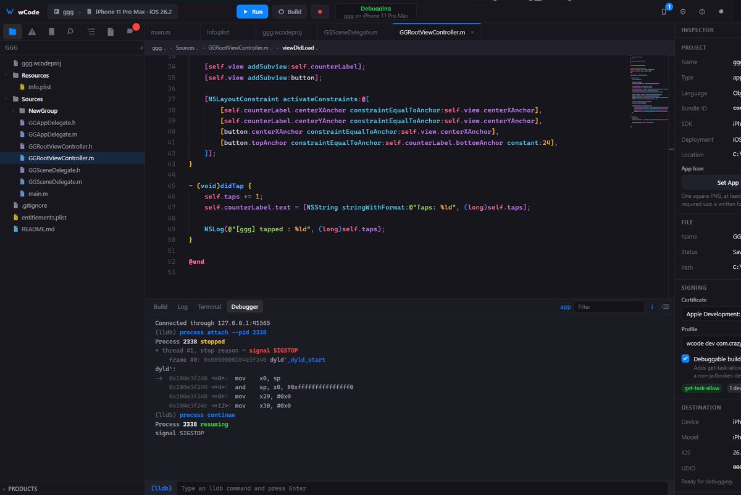Open the Build console tab
741x495 pixels.
[x=161, y=306]
